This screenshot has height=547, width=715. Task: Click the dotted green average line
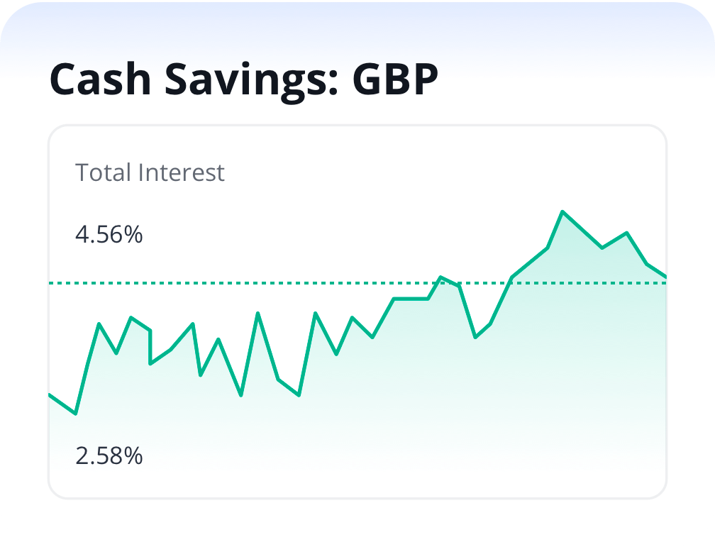213,283
